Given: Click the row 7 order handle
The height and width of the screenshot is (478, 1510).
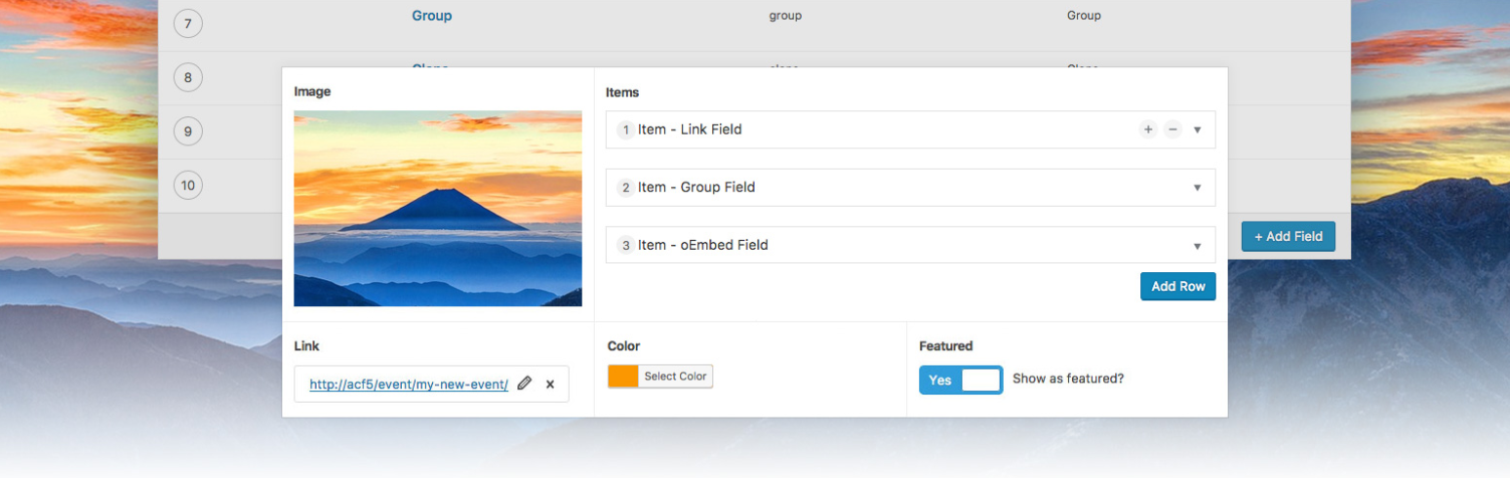Looking at the screenshot, I should 187,22.
